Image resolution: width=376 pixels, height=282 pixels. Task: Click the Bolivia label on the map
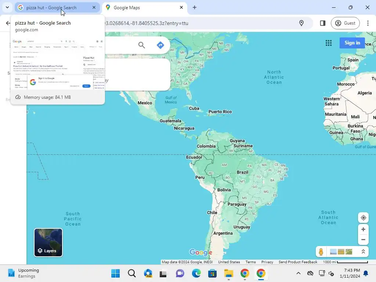[224, 190]
